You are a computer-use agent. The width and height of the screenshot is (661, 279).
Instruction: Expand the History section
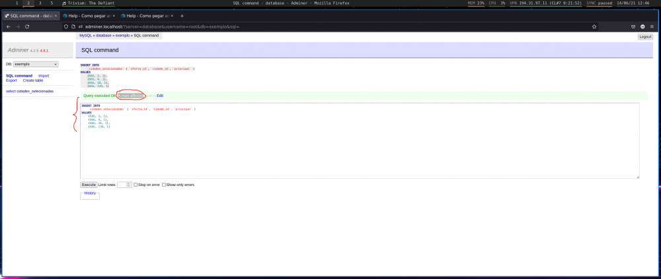click(89, 193)
